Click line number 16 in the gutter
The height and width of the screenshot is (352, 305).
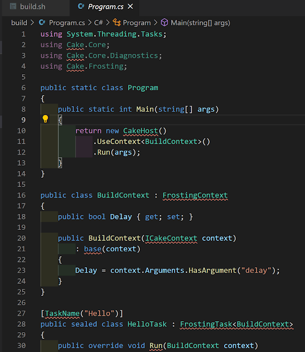point(21,195)
